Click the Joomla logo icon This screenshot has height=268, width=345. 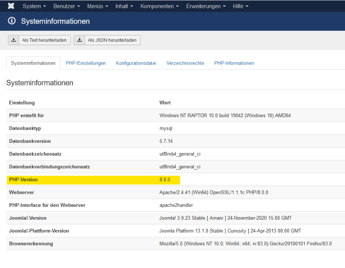tap(11, 6)
